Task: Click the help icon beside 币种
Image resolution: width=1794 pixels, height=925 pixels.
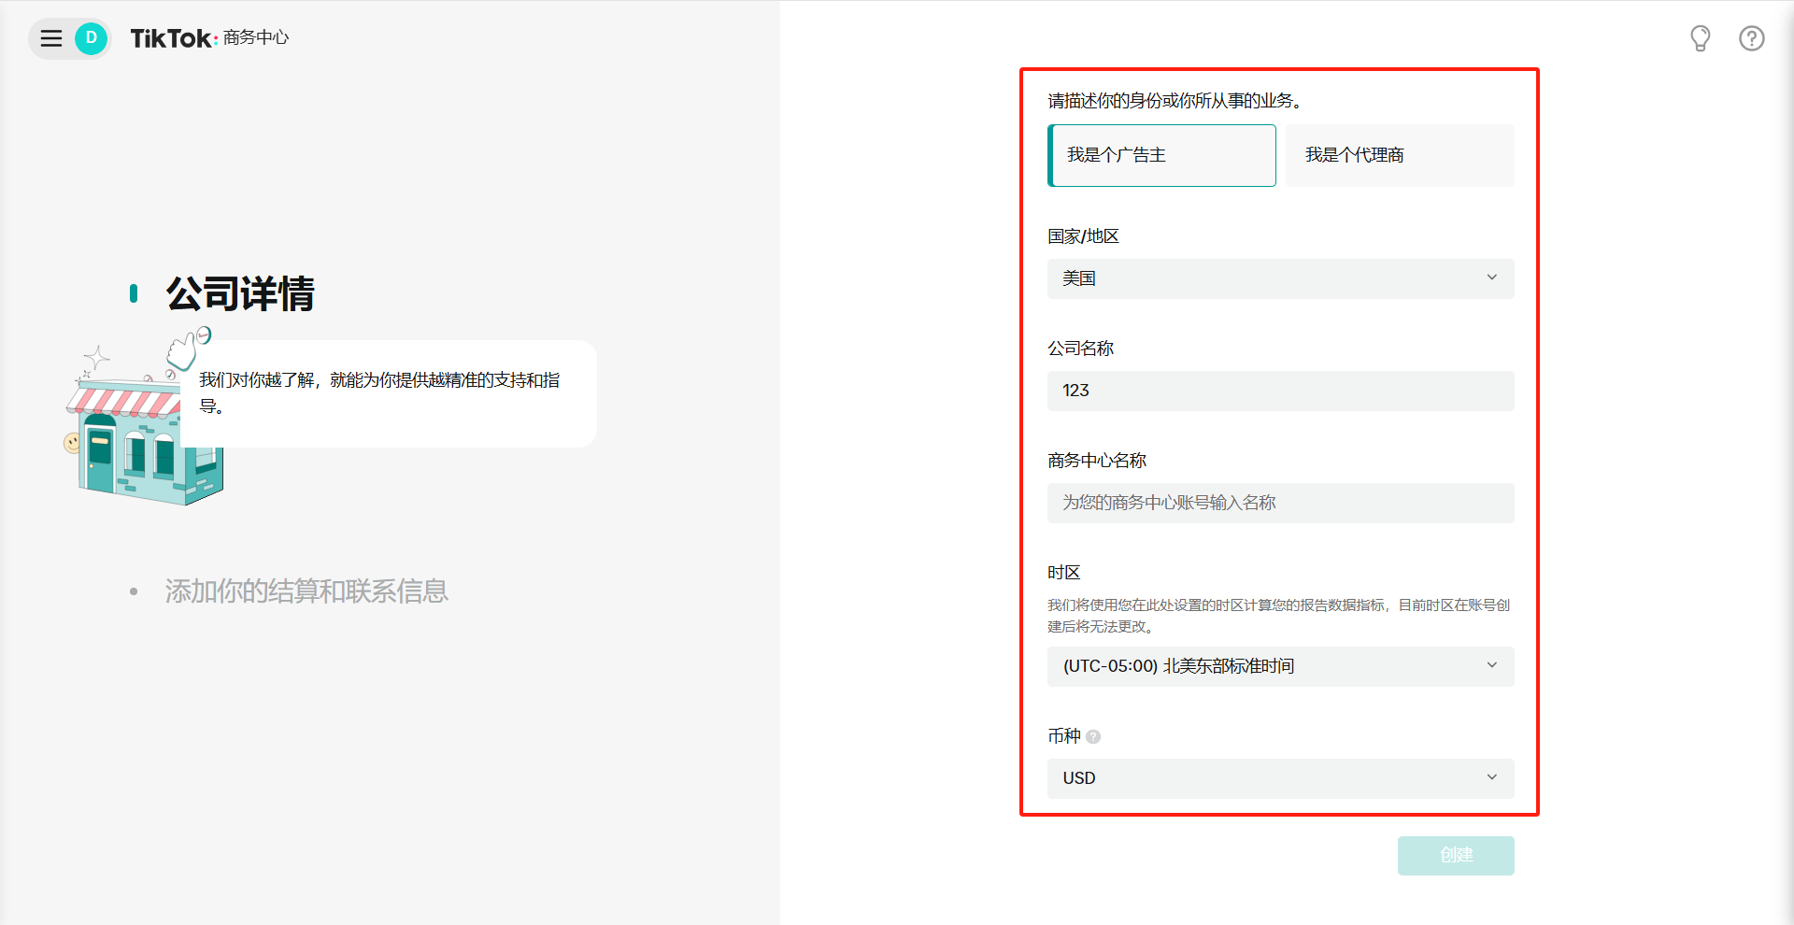Action: click(x=1093, y=737)
